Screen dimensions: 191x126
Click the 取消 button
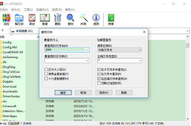click(x=83, y=93)
